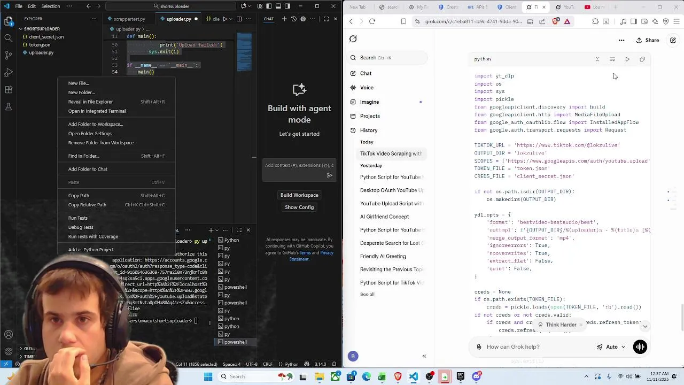Switch to the YouTube Grok browser tab
Image resolution: width=684 pixels, height=385 pixels.
(x=565, y=7)
